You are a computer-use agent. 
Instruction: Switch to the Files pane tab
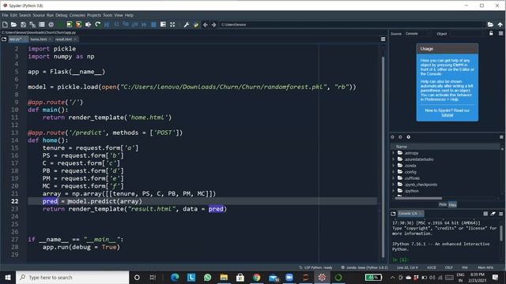tap(452, 204)
